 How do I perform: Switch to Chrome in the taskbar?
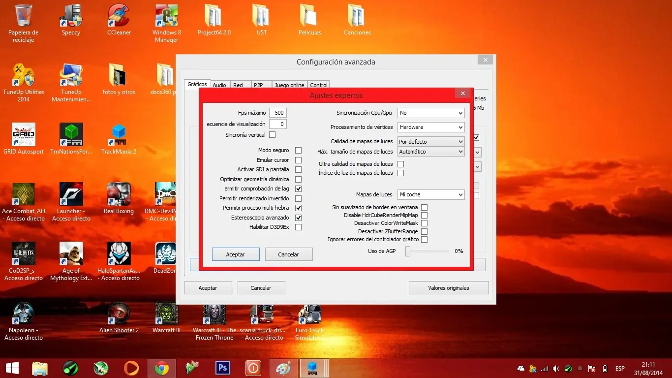pos(162,368)
